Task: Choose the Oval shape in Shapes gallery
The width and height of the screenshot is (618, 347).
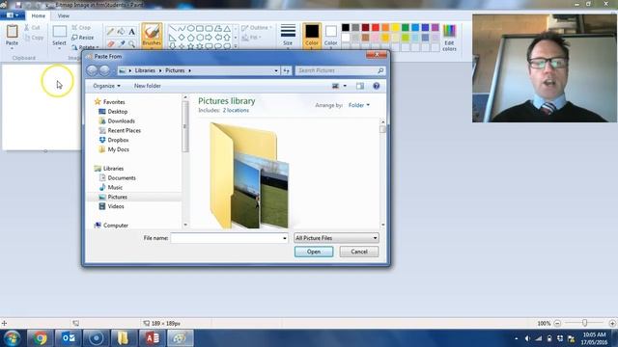Action: click(x=191, y=28)
